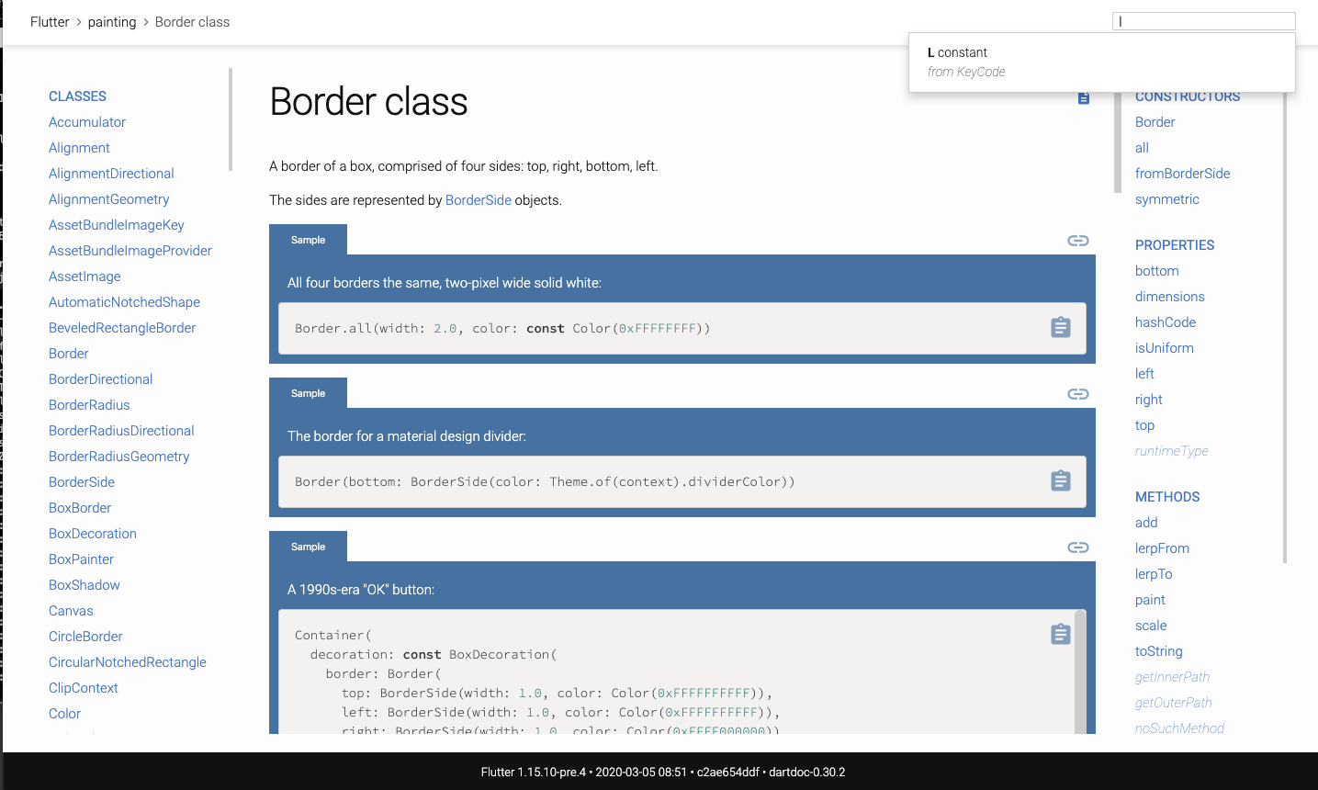Open BorderRadiusGeometry class
The image size is (1318, 790).
pyautogui.click(x=119, y=457)
